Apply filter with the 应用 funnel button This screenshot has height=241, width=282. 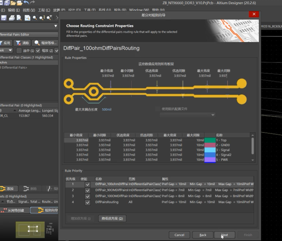click(x=5, y=43)
